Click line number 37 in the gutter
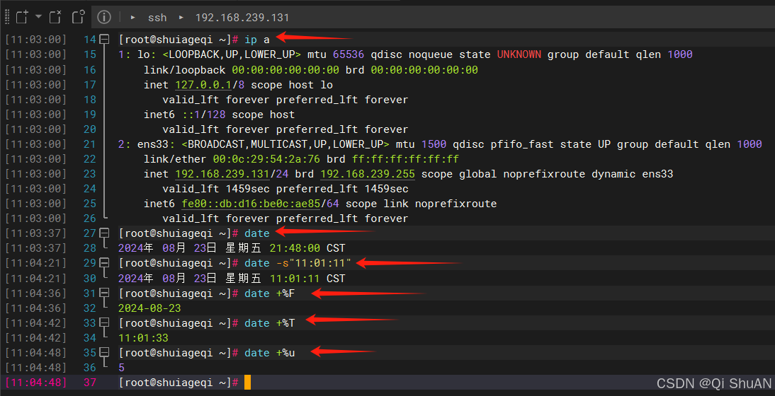Screen dimensions: 775x396 [x=90, y=382]
